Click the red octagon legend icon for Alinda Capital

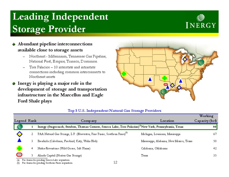(x=19, y=155)
